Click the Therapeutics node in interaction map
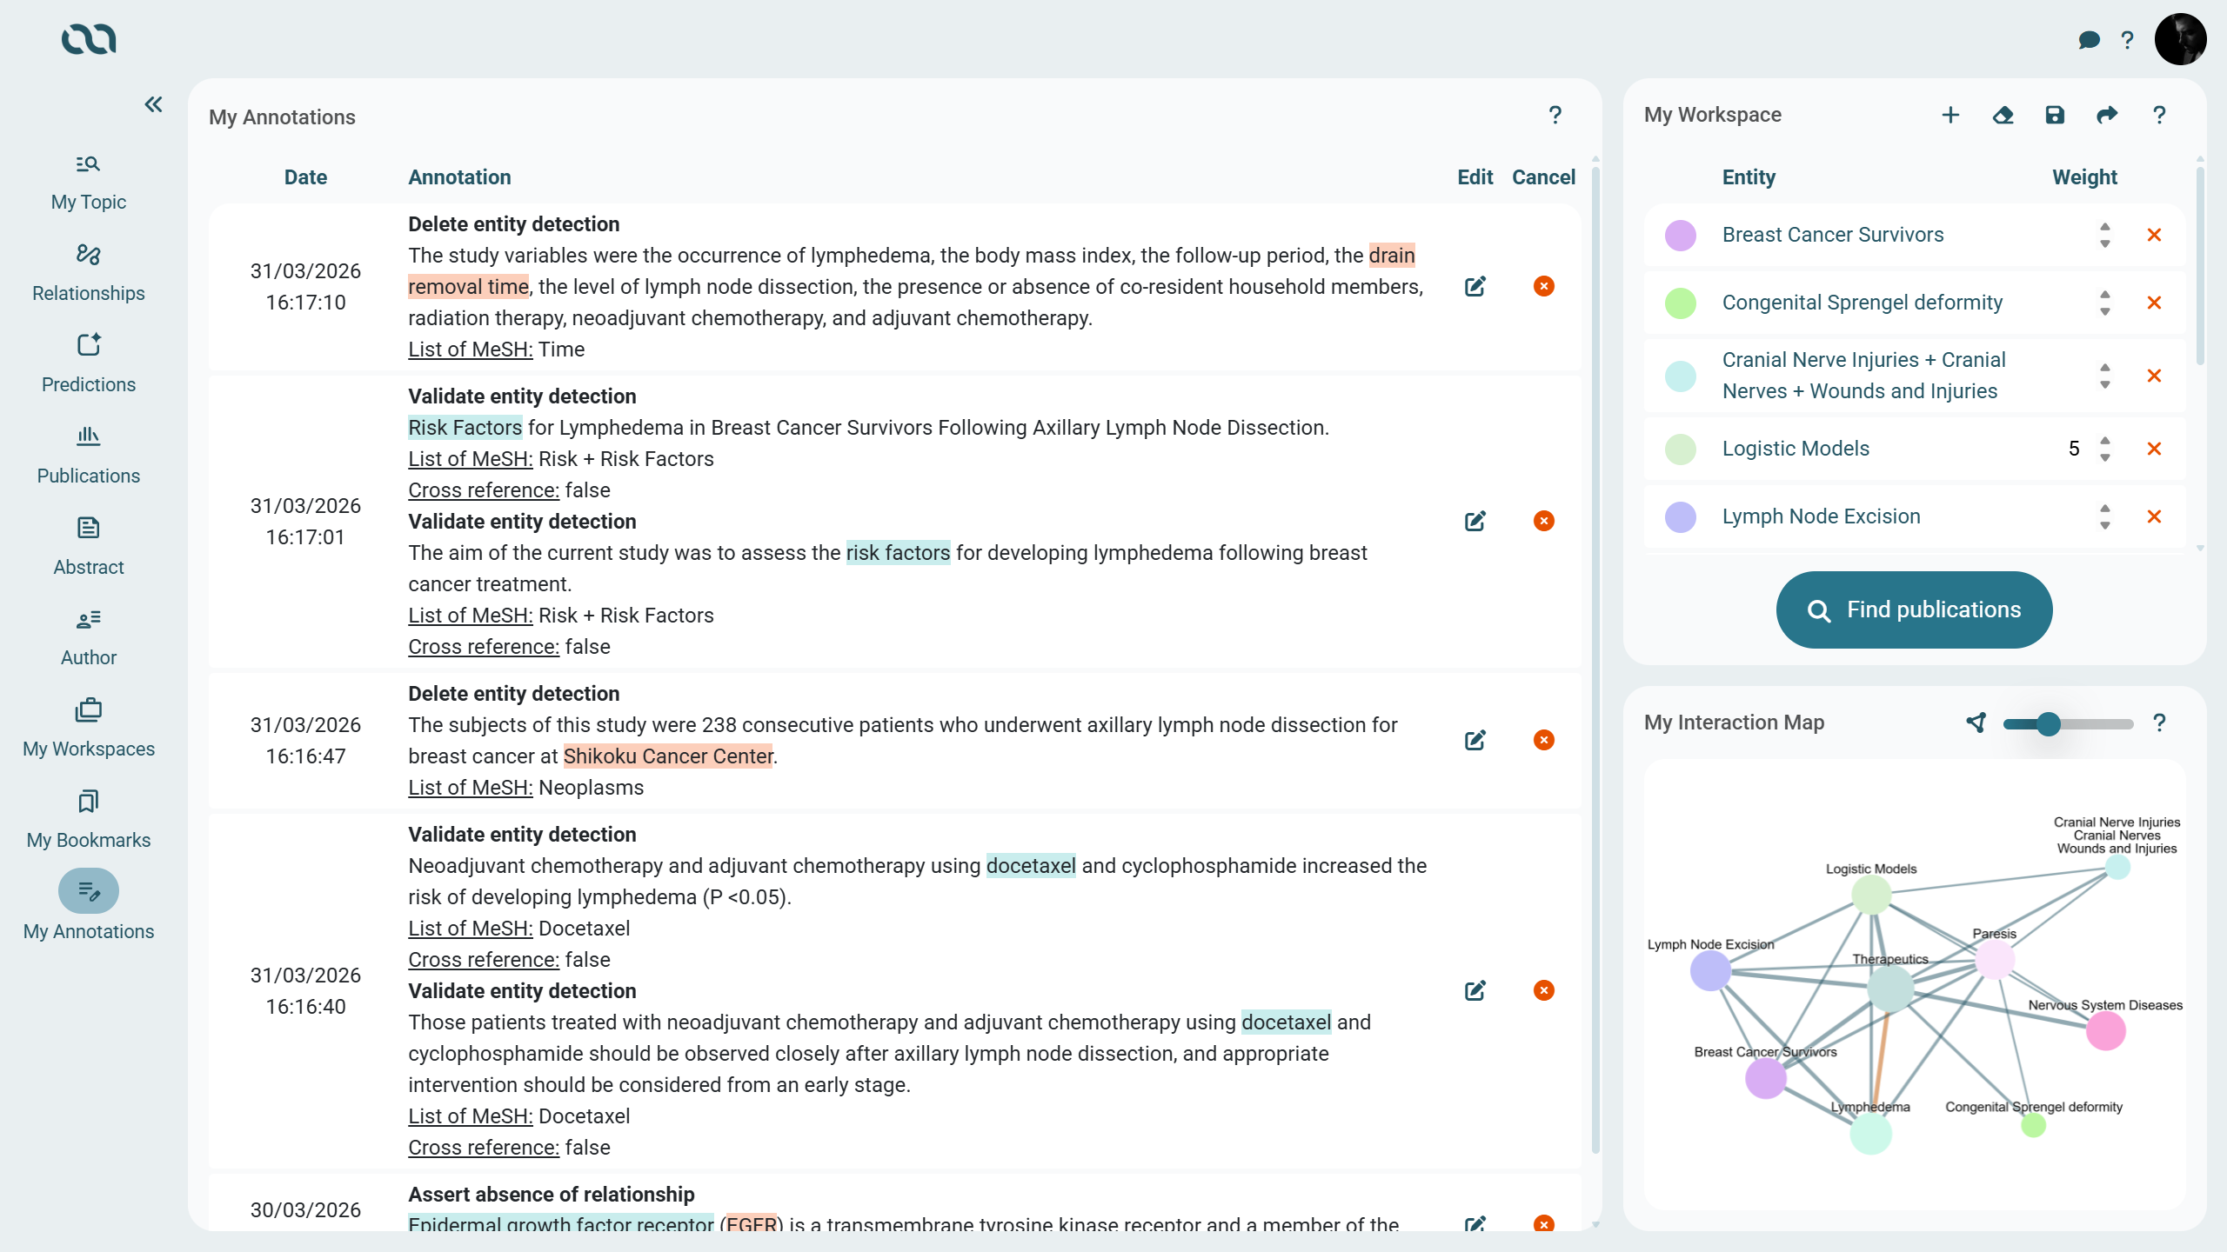The width and height of the screenshot is (2227, 1252). click(x=1890, y=989)
